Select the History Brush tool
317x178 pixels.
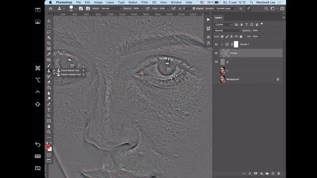point(49,77)
